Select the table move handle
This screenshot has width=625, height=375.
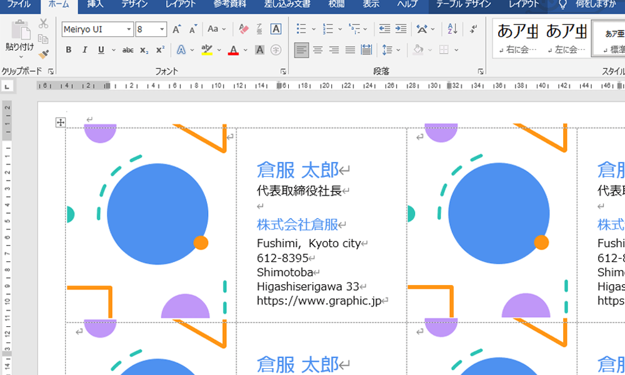pos(61,122)
